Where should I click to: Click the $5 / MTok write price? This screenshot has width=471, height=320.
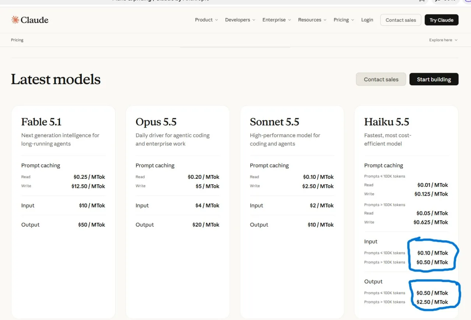(208, 186)
